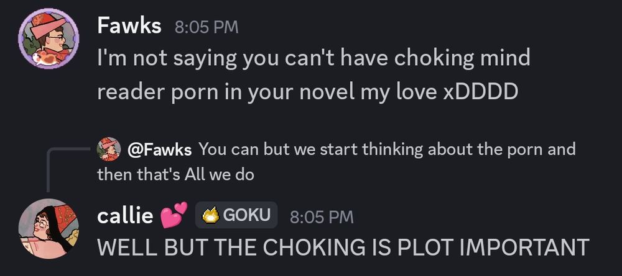Select message line 'I'm not saying you can't'

(x=313, y=58)
